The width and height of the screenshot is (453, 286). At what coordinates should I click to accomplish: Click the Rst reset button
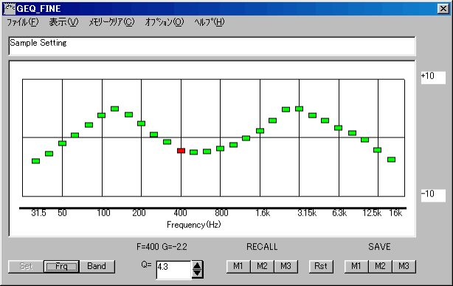click(x=321, y=266)
